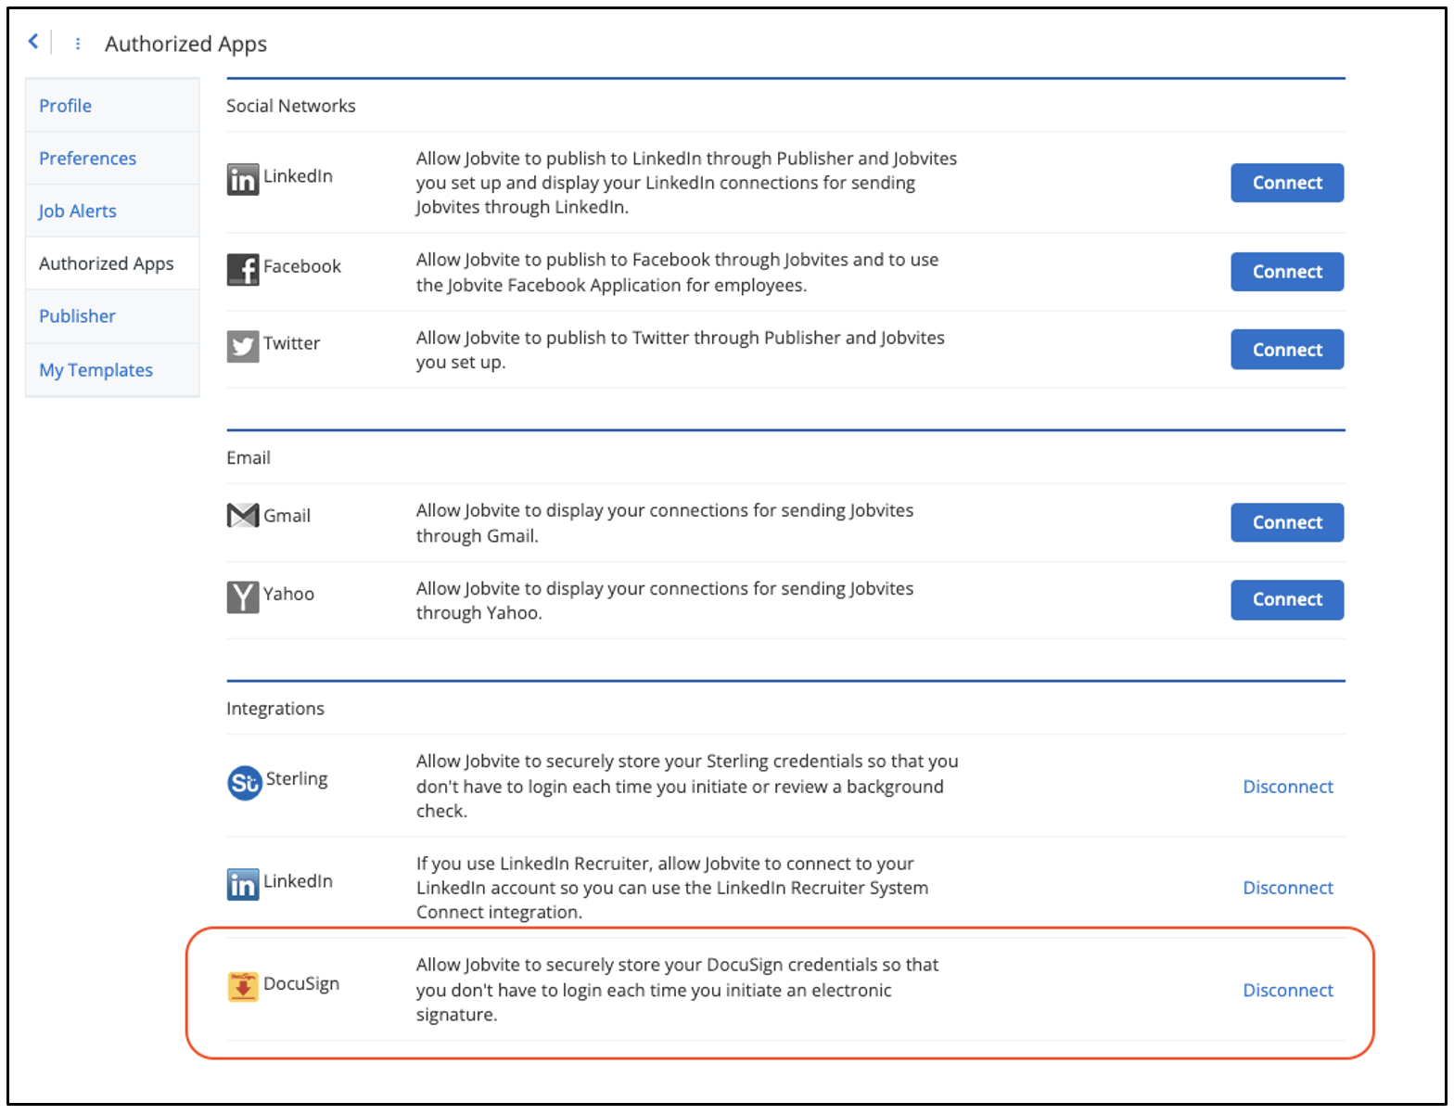Open the three-dot menu beside Authorized Apps
Viewport: 1454px width, 1115px height.
78,44
